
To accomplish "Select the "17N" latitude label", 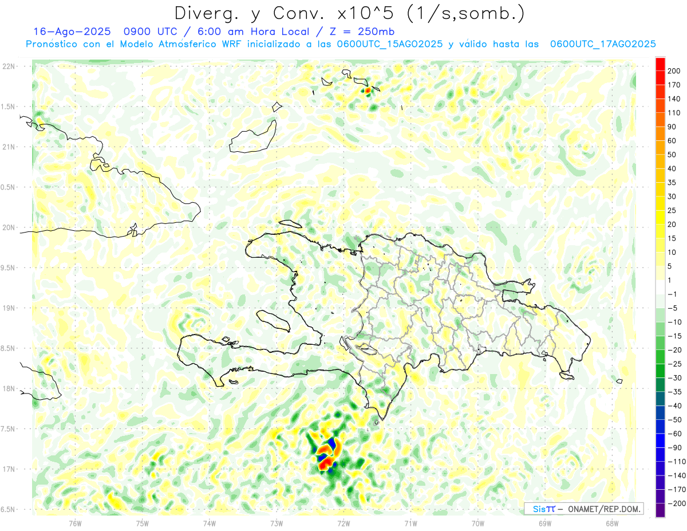I will 9,469.
